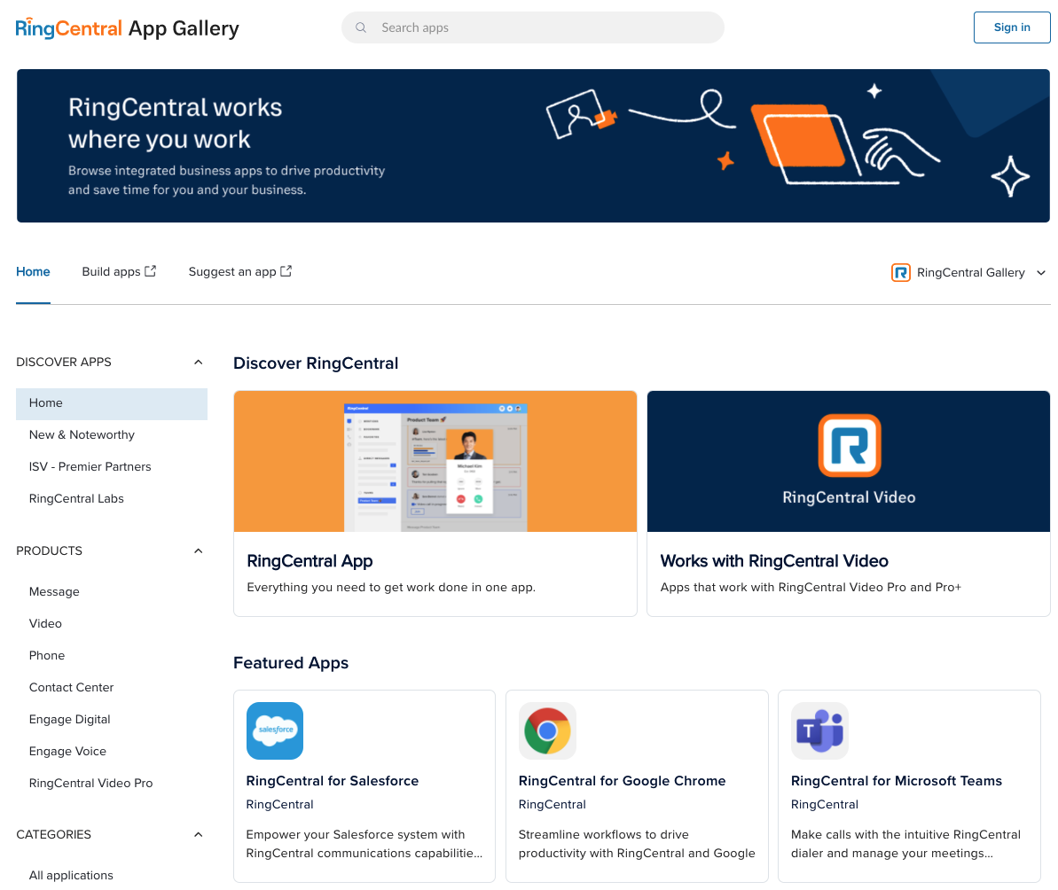
Task: Click the RingCentral App title
Action: [310, 561]
